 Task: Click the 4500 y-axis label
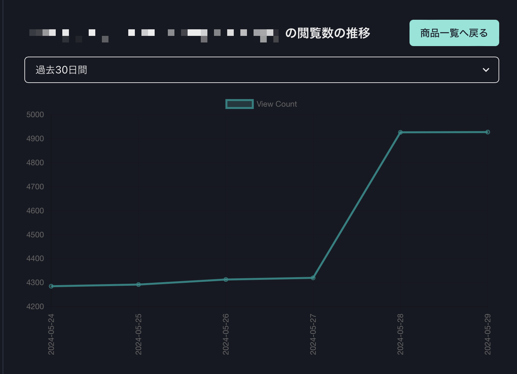pos(35,235)
